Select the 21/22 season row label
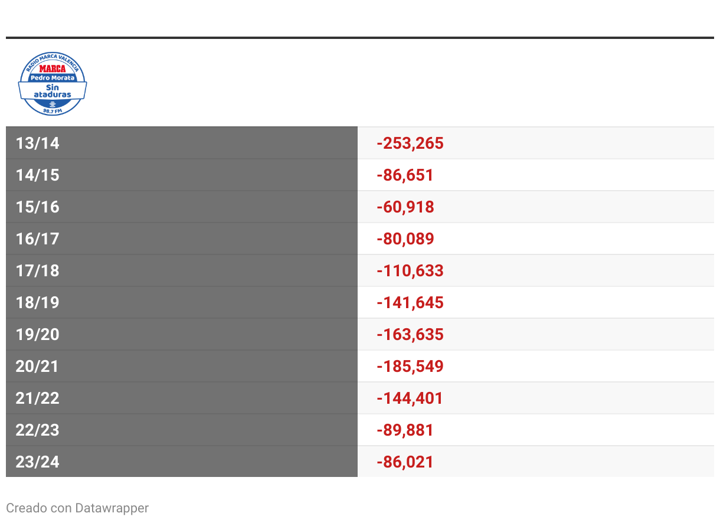This screenshot has width=720, height=523. 38,398
